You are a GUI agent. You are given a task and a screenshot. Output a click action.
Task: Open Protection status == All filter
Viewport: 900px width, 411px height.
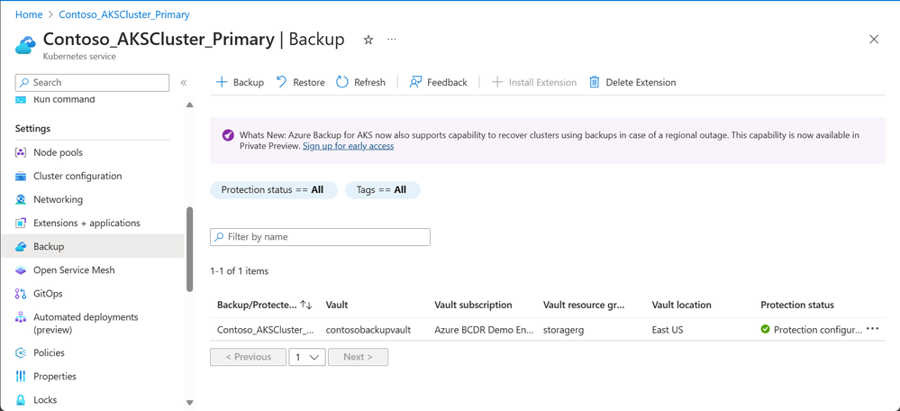click(x=274, y=190)
